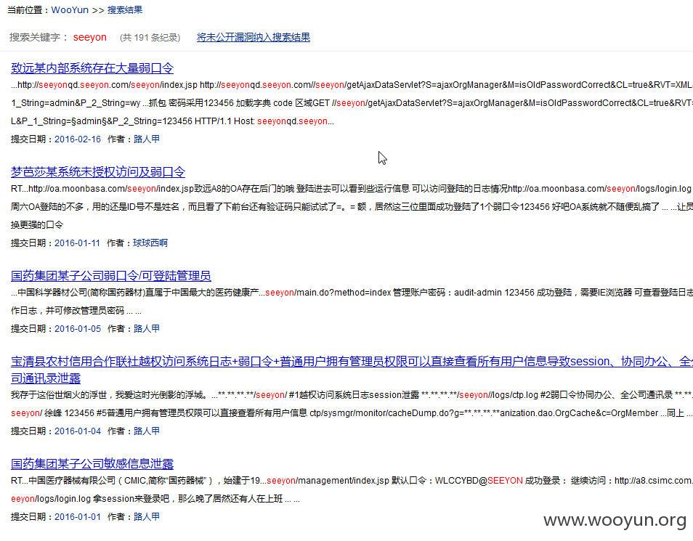Click the 当前位置 label

coord(28,9)
